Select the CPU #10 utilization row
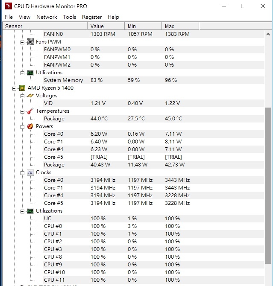 pyautogui.click(x=153, y=272)
